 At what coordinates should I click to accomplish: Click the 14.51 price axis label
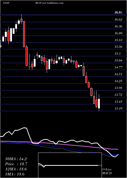[118, 74]
